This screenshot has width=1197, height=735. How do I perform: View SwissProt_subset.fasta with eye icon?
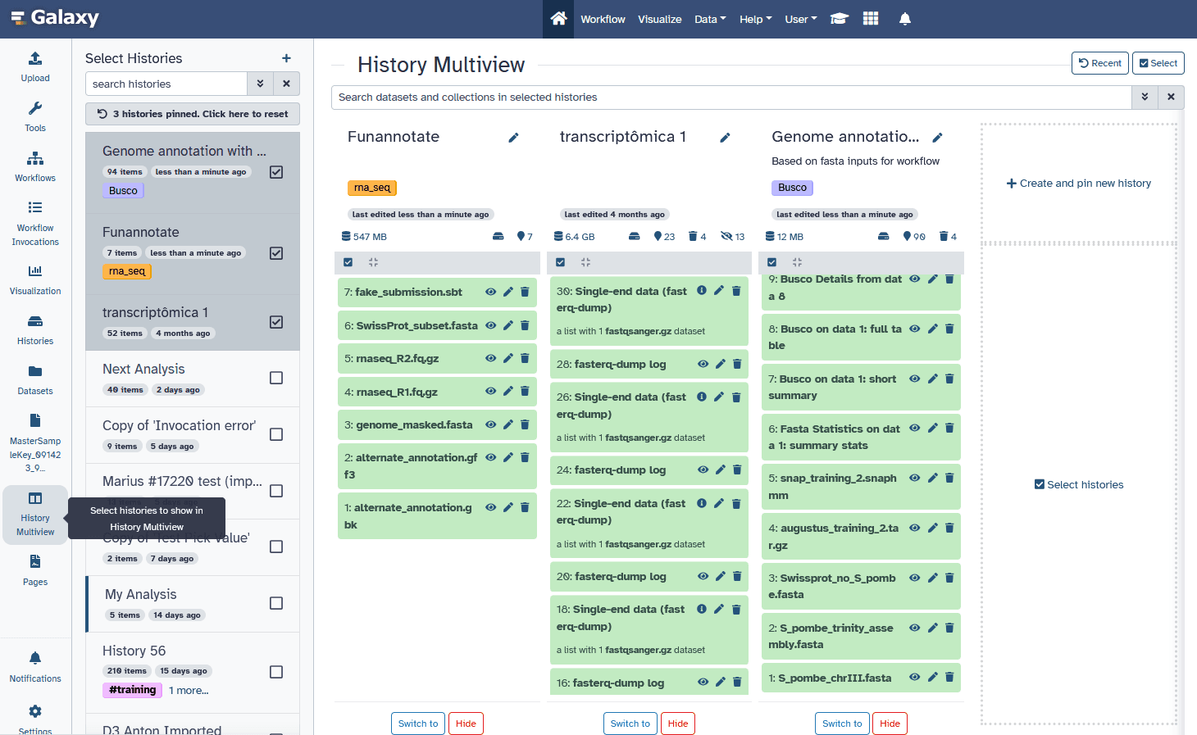pos(490,325)
